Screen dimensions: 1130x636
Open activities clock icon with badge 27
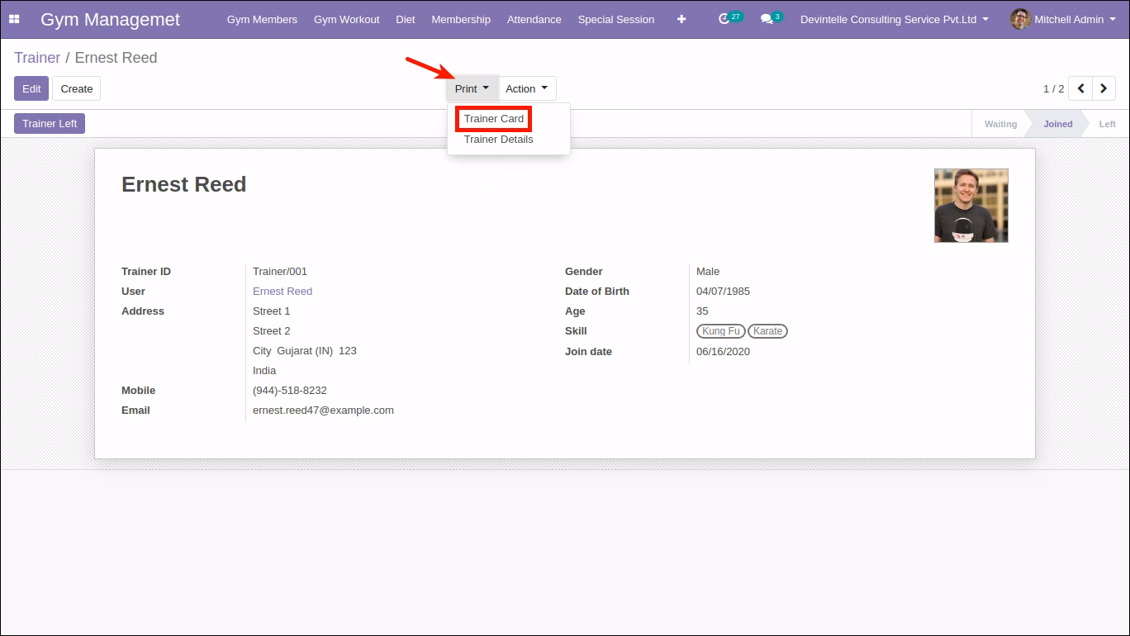(x=729, y=18)
